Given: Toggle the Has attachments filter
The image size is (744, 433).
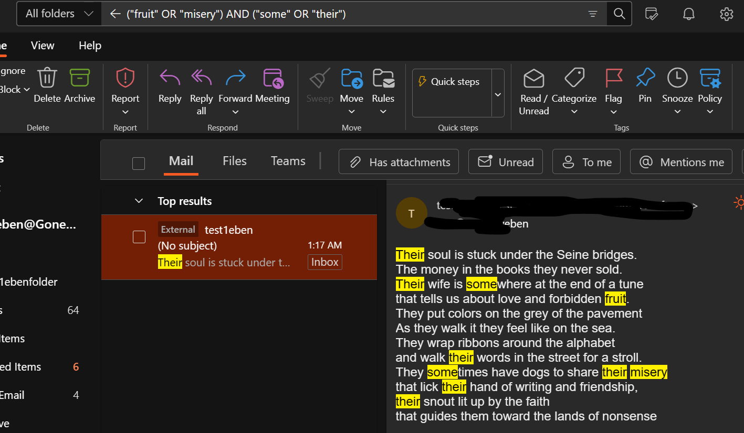Looking at the screenshot, I should point(399,162).
